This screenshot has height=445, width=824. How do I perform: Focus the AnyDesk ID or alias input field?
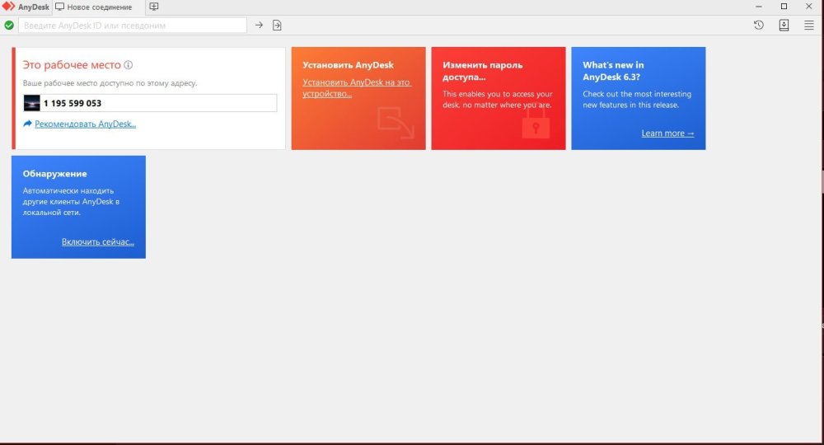coord(133,26)
